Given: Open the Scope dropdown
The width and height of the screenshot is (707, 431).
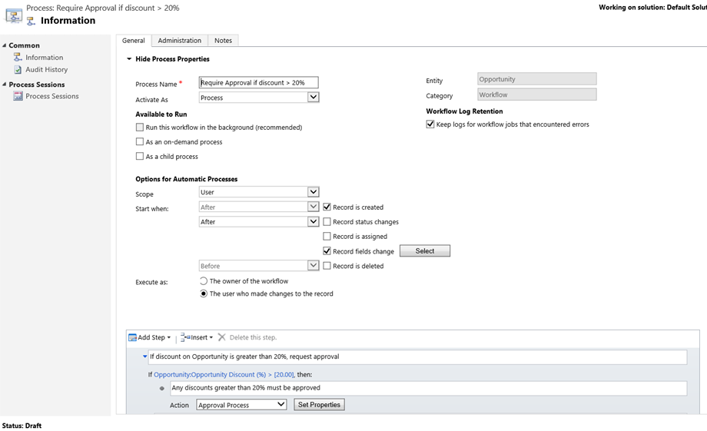Looking at the screenshot, I should [x=313, y=192].
